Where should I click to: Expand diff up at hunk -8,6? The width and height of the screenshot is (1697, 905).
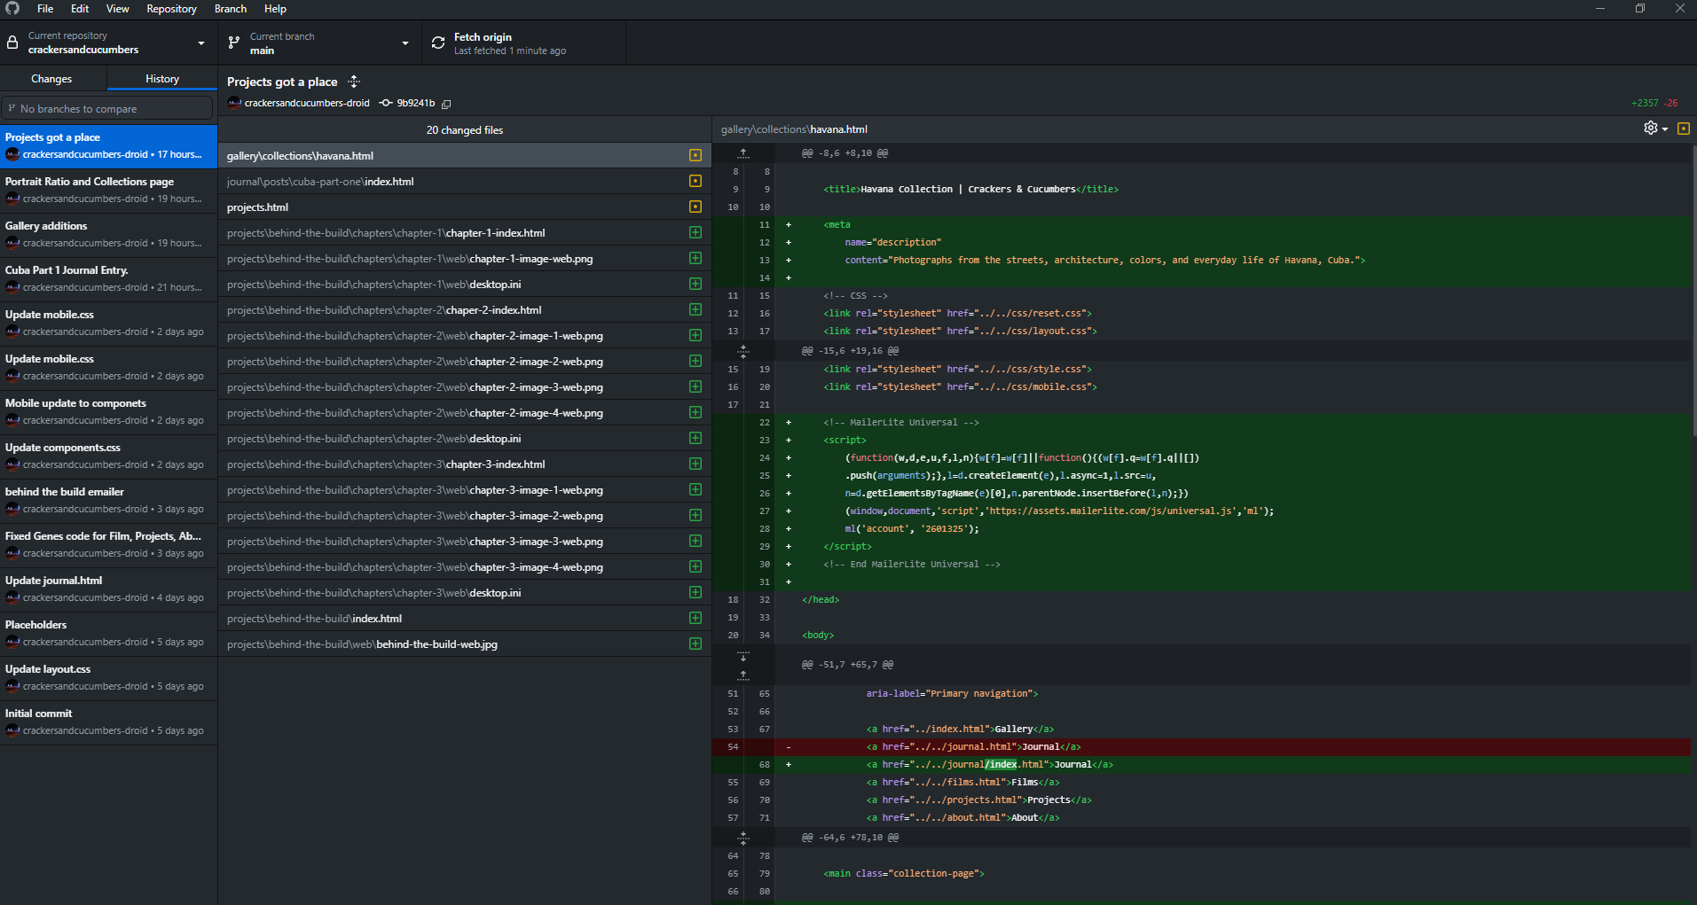pos(743,153)
